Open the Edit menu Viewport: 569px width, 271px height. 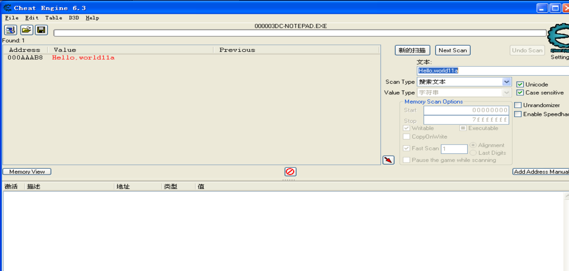[32, 18]
